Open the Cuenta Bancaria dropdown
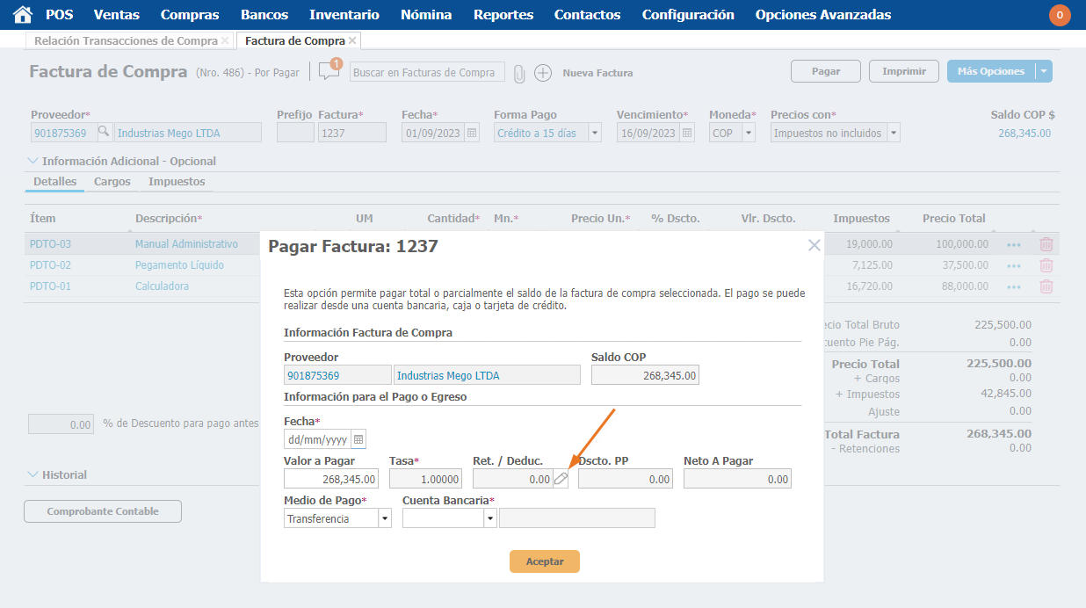1086x608 pixels. click(x=490, y=519)
